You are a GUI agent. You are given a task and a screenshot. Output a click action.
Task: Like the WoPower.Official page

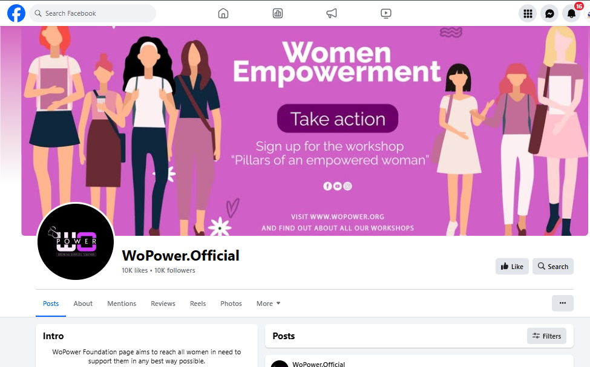point(512,266)
